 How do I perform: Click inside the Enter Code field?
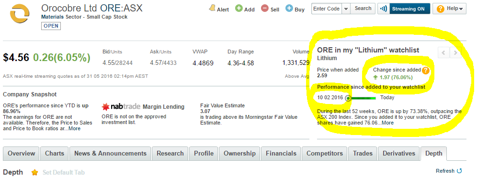click(327, 9)
